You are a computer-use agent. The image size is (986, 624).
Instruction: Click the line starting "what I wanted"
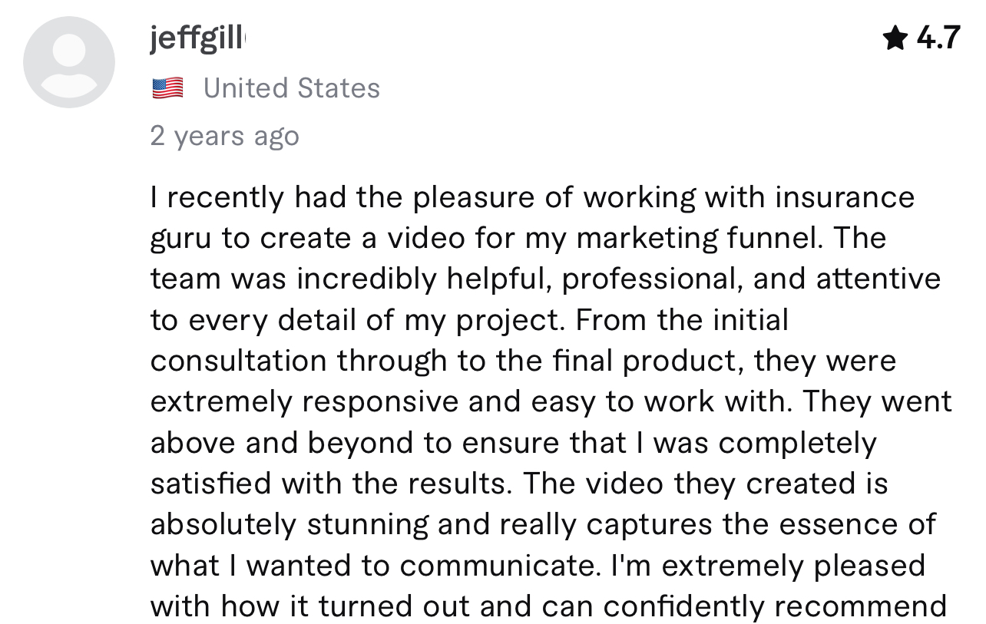pyautogui.click(x=538, y=566)
